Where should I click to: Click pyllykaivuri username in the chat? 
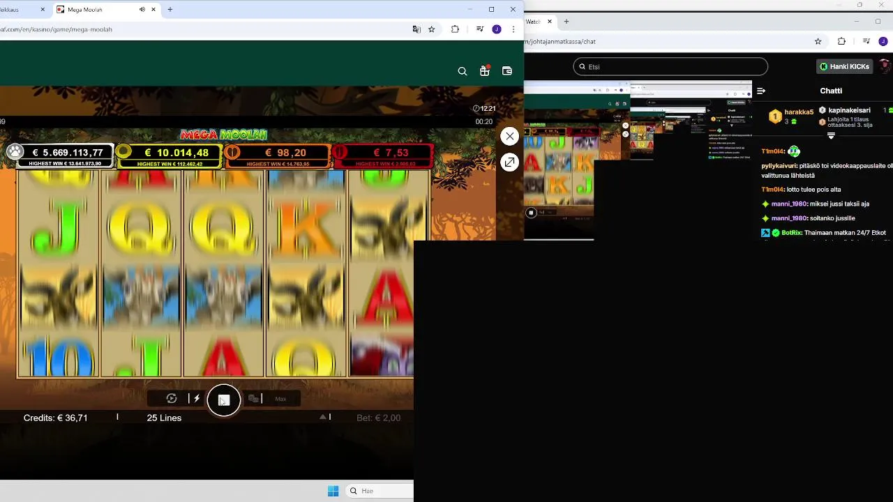click(779, 166)
